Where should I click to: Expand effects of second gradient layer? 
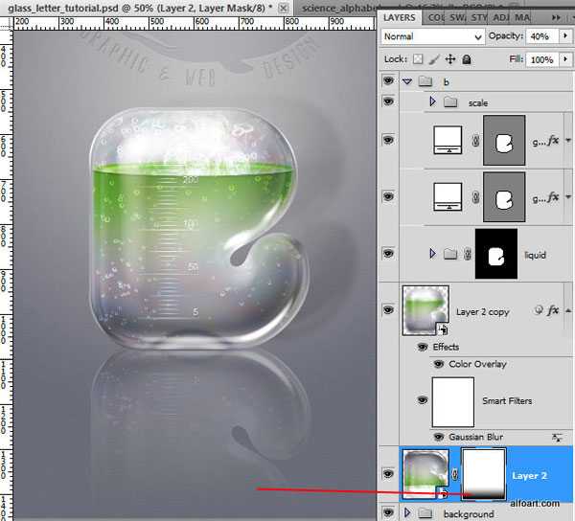(568, 197)
